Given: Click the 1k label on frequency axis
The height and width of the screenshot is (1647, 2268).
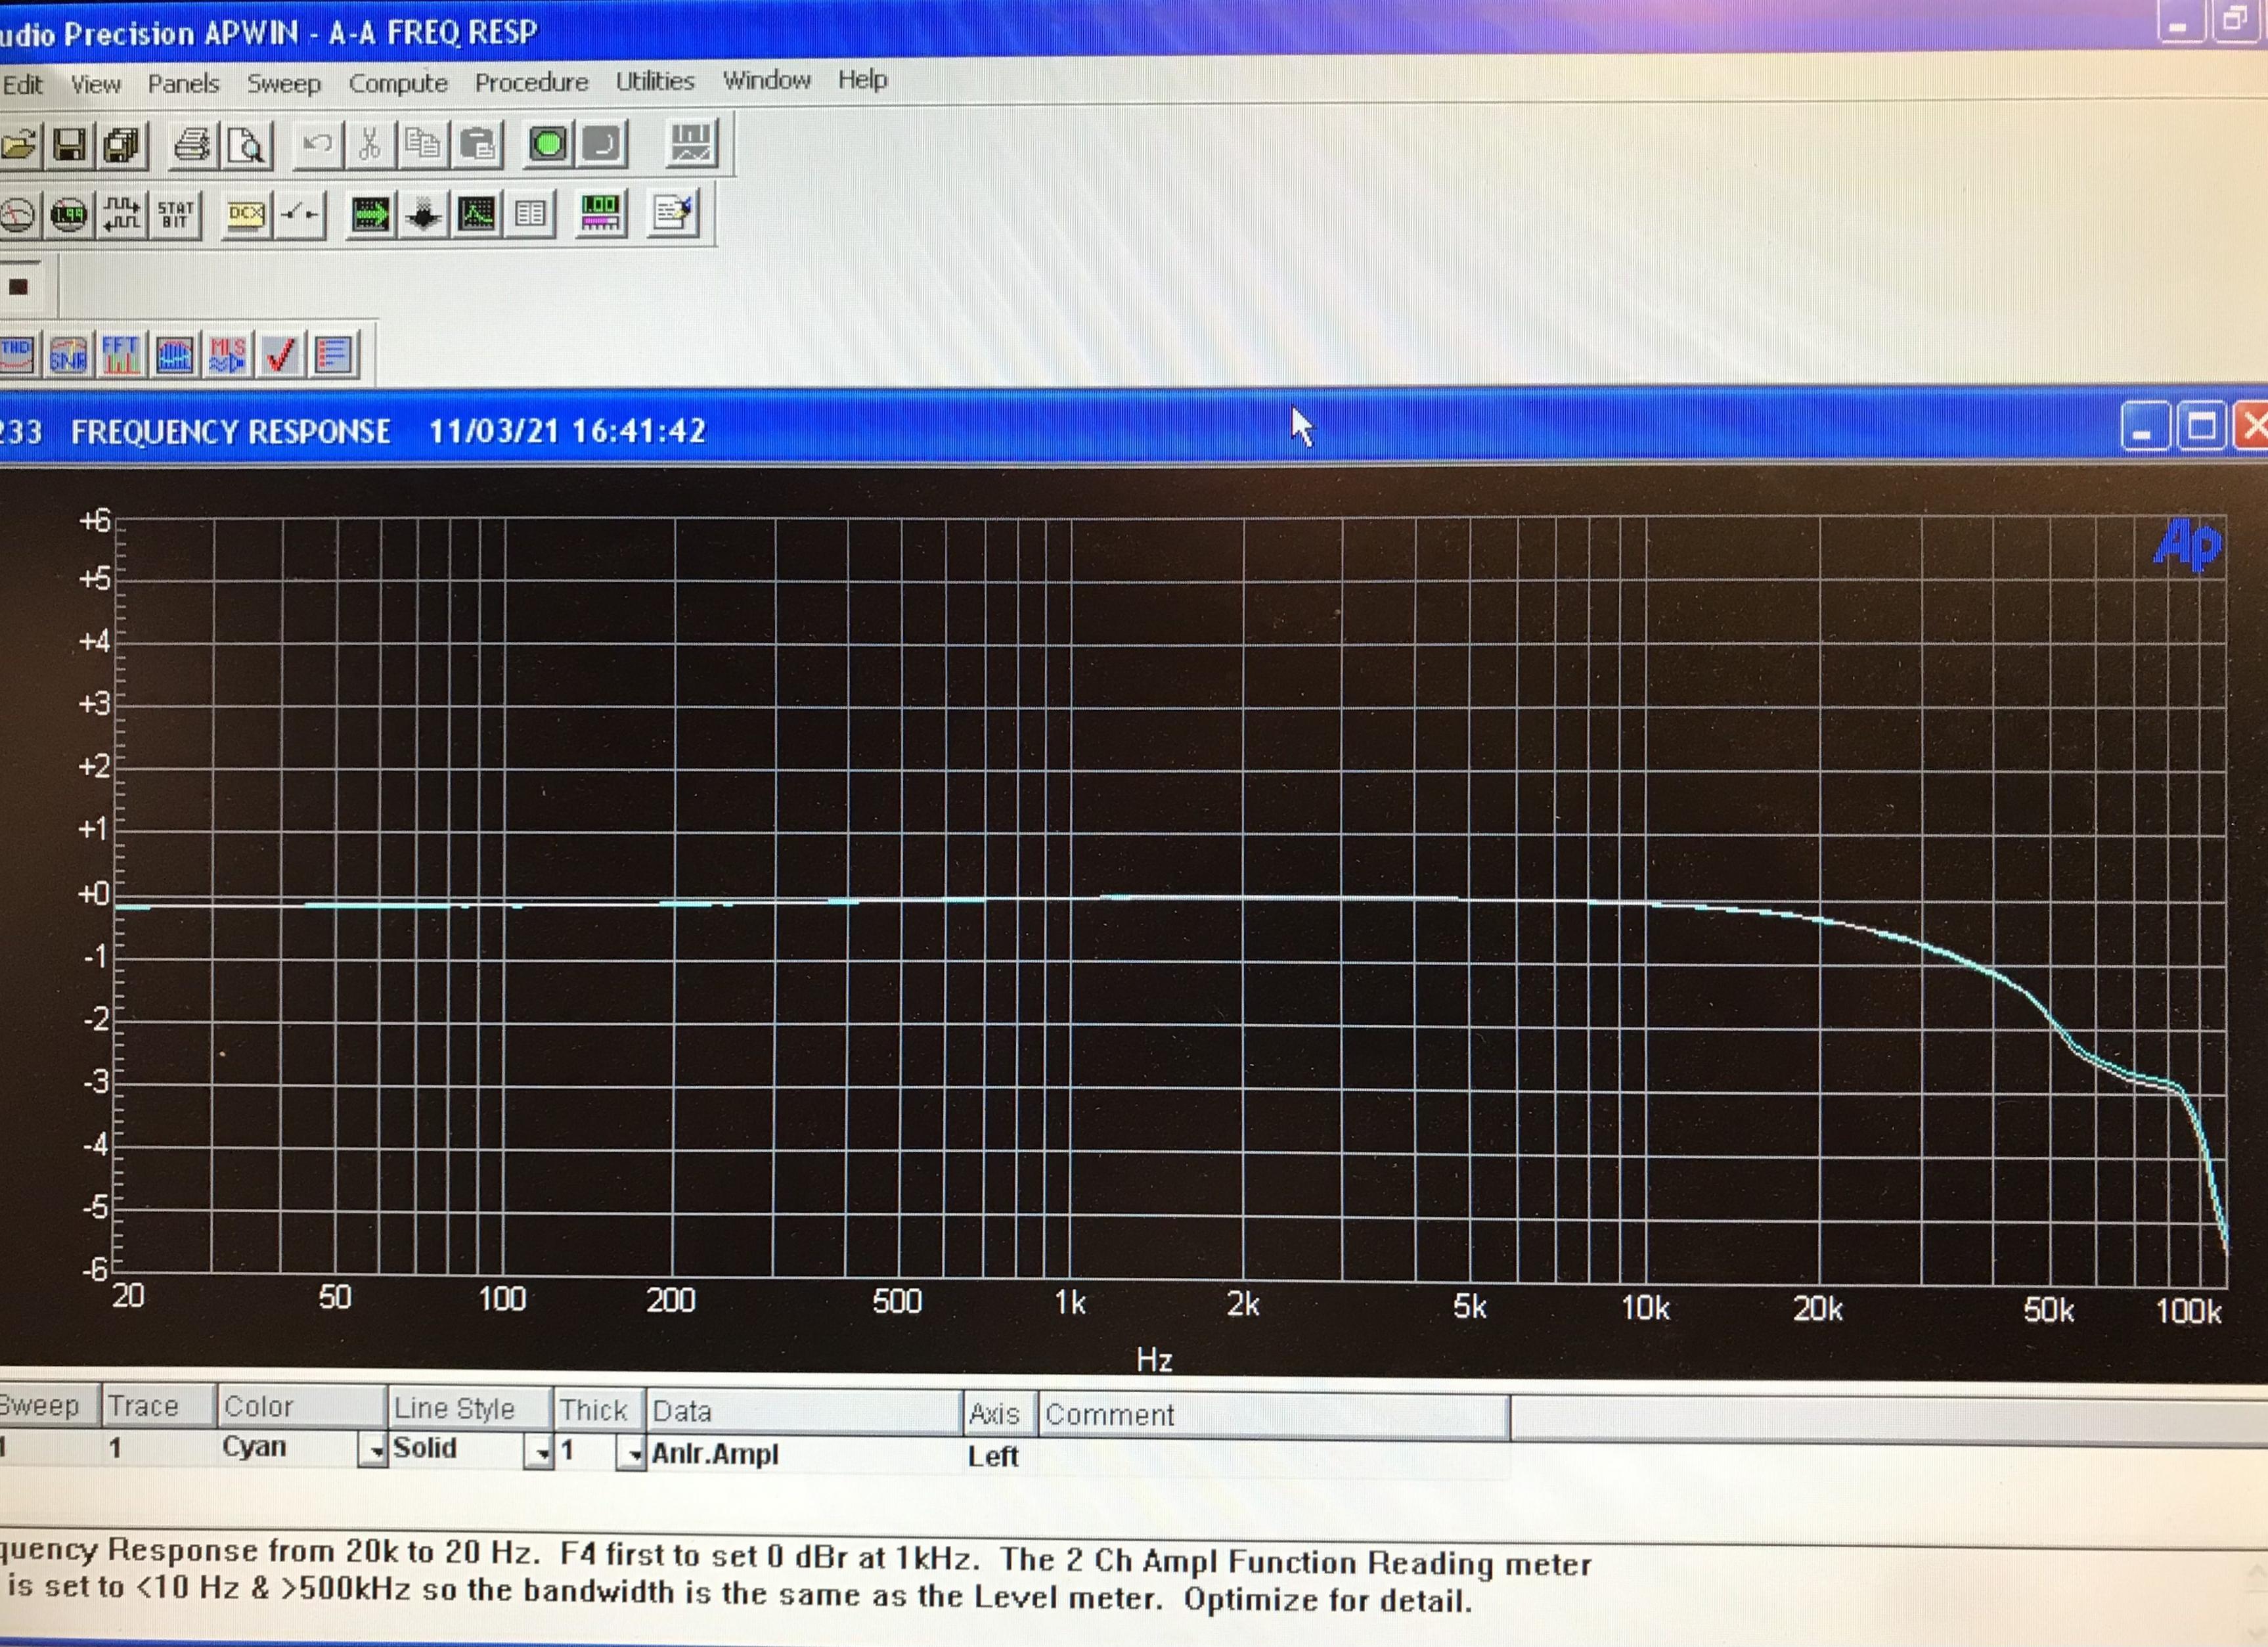Looking at the screenshot, I should pos(1069,1302).
